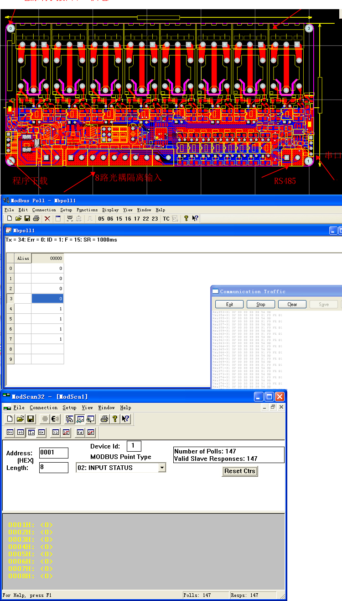This screenshot has width=342, height=601.
Task: Open the Connection menu in ModScan32
Action: pyautogui.click(x=43, y=407)
